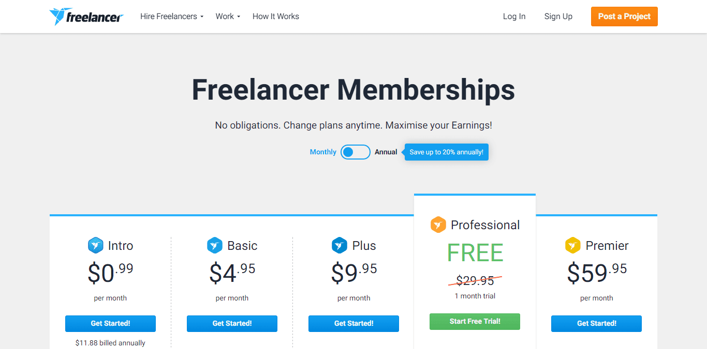Open the How It Works page
The width and height of the screenshot is (707, 349).
click(x=275, y=16)
